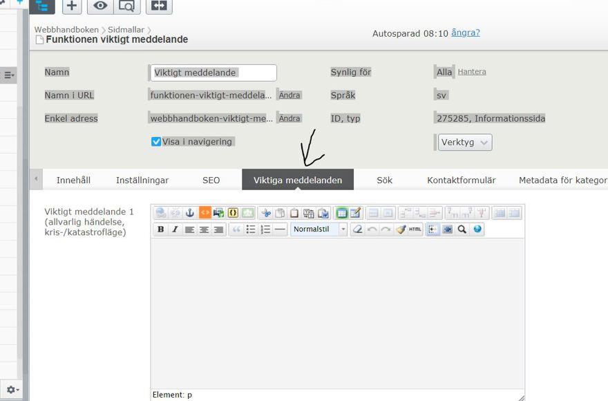Apply italic formatting in the editor
608x401 pixels.
tap(175, 230)
